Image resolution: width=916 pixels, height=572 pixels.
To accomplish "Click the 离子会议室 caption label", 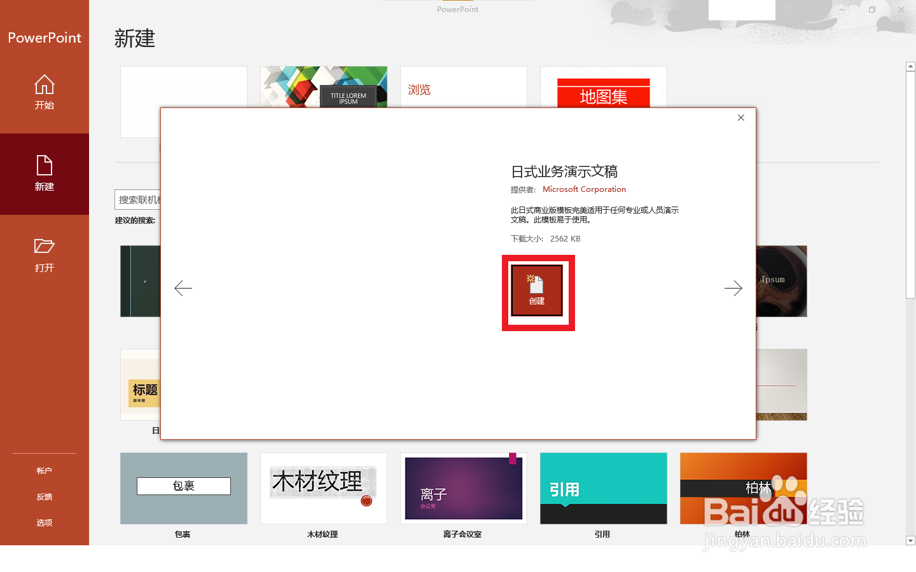I will tap(462, 535).
